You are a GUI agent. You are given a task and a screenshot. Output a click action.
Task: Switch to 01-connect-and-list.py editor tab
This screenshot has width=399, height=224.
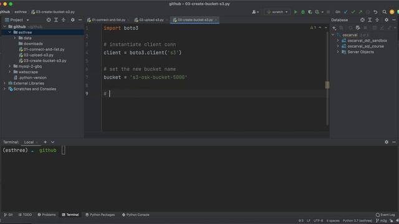point(108,20)
